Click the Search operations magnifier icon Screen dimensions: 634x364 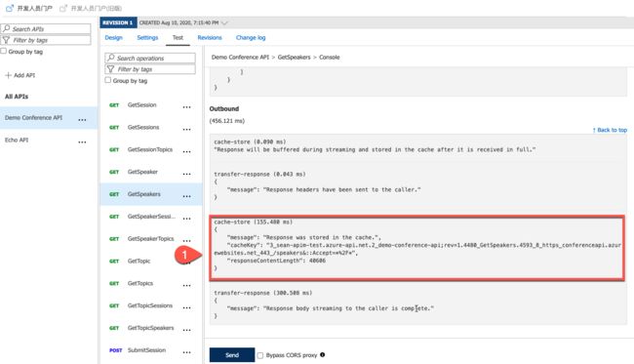[111, 58]
